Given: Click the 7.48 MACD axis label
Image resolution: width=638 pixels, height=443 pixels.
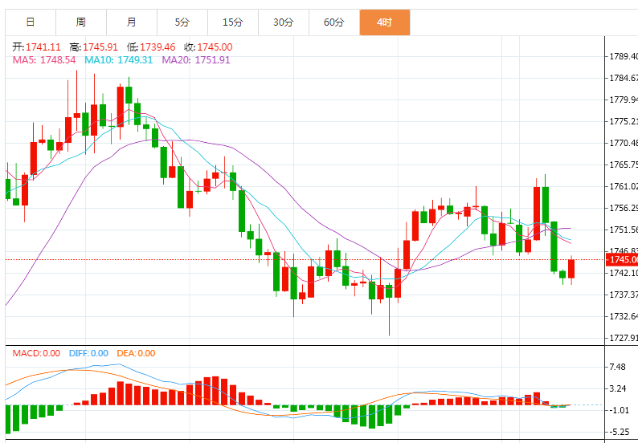Looking at the screenshot, I should pyautogui.click(x=617, y=367).
